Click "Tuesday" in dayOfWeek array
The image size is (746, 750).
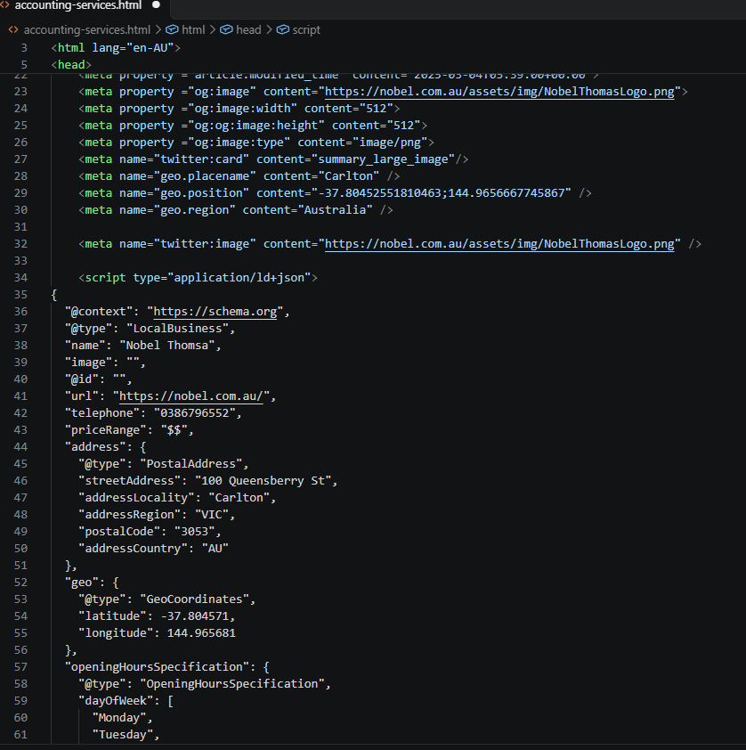[123, 735]
